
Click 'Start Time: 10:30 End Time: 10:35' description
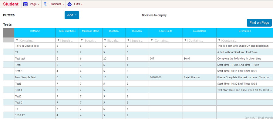click(245, 83)
